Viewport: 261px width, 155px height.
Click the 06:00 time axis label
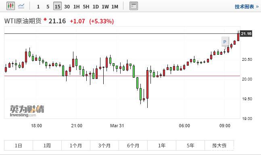pos(184,126)
